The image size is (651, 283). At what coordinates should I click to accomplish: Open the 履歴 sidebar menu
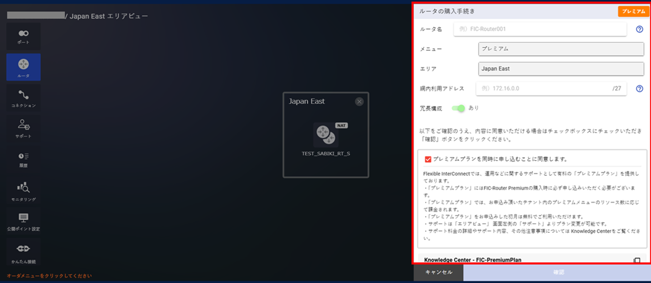coord(23,159)
